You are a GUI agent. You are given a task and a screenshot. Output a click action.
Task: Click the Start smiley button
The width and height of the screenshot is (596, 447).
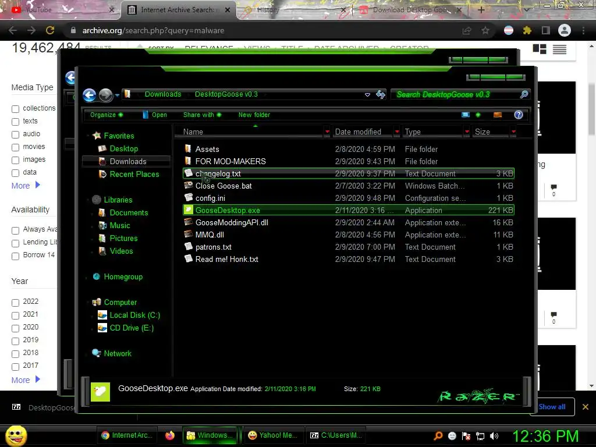pos(16,435)
